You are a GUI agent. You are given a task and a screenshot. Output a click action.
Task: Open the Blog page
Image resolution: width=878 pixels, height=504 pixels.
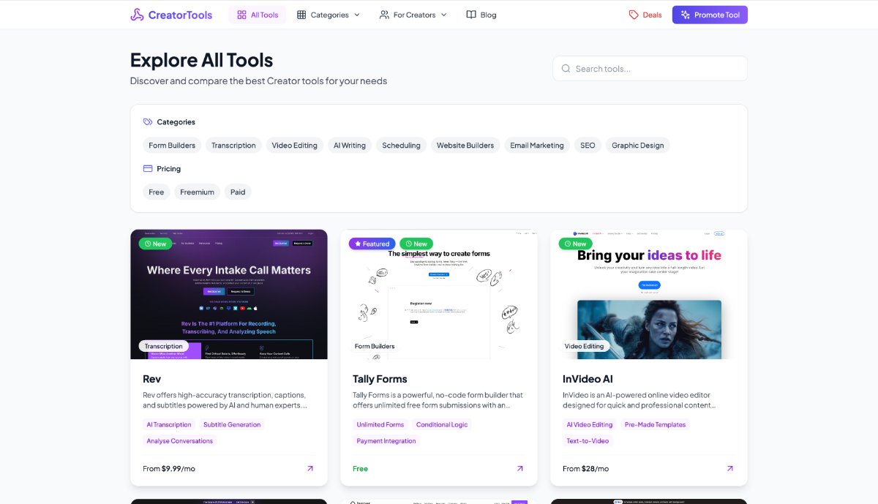481,15
